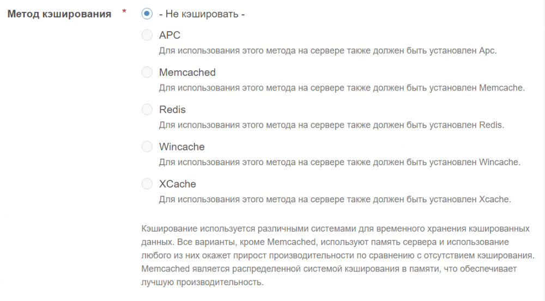Click the description under the Redis option
Screen dimensions: 545x301
pyautogui.click(x=331, y=125)
